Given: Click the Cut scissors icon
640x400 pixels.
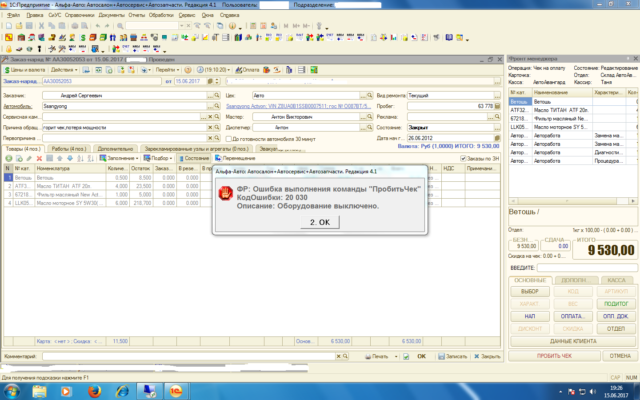Looking at the screenshot, I should [x=41, y=26].
